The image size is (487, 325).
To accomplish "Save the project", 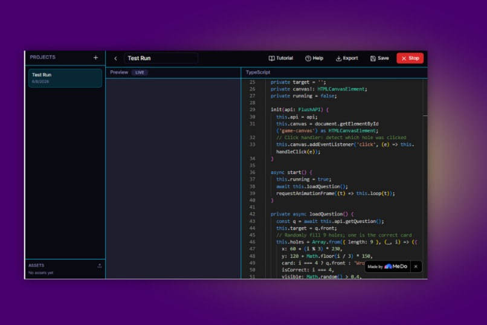I will (379, 59).
